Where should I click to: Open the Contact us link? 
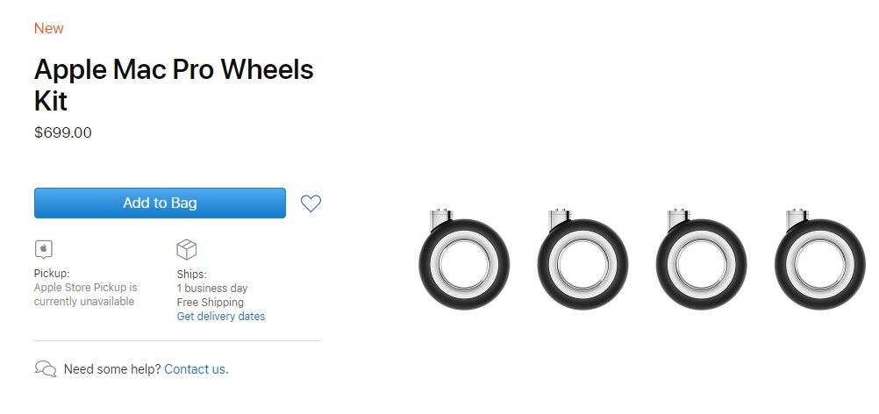tap(197, 369)
